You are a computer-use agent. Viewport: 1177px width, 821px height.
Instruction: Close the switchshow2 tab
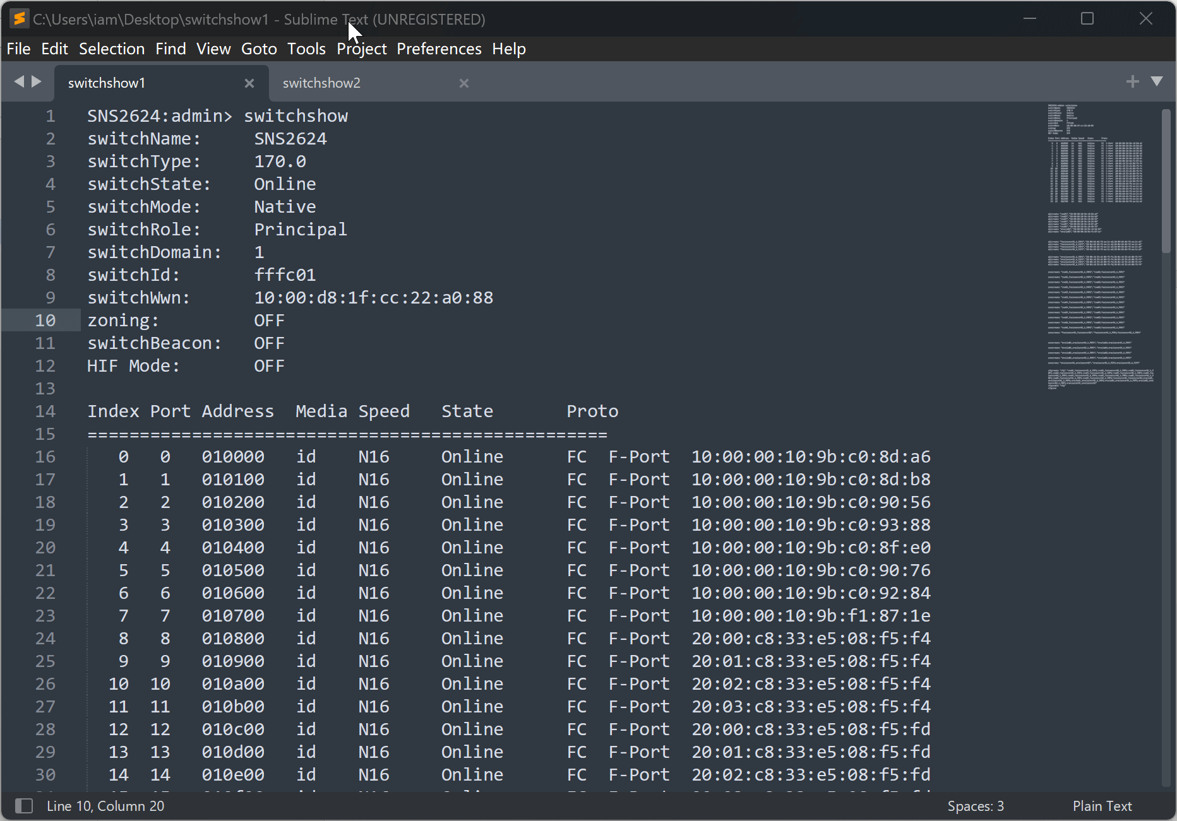(x=464, y=83)
